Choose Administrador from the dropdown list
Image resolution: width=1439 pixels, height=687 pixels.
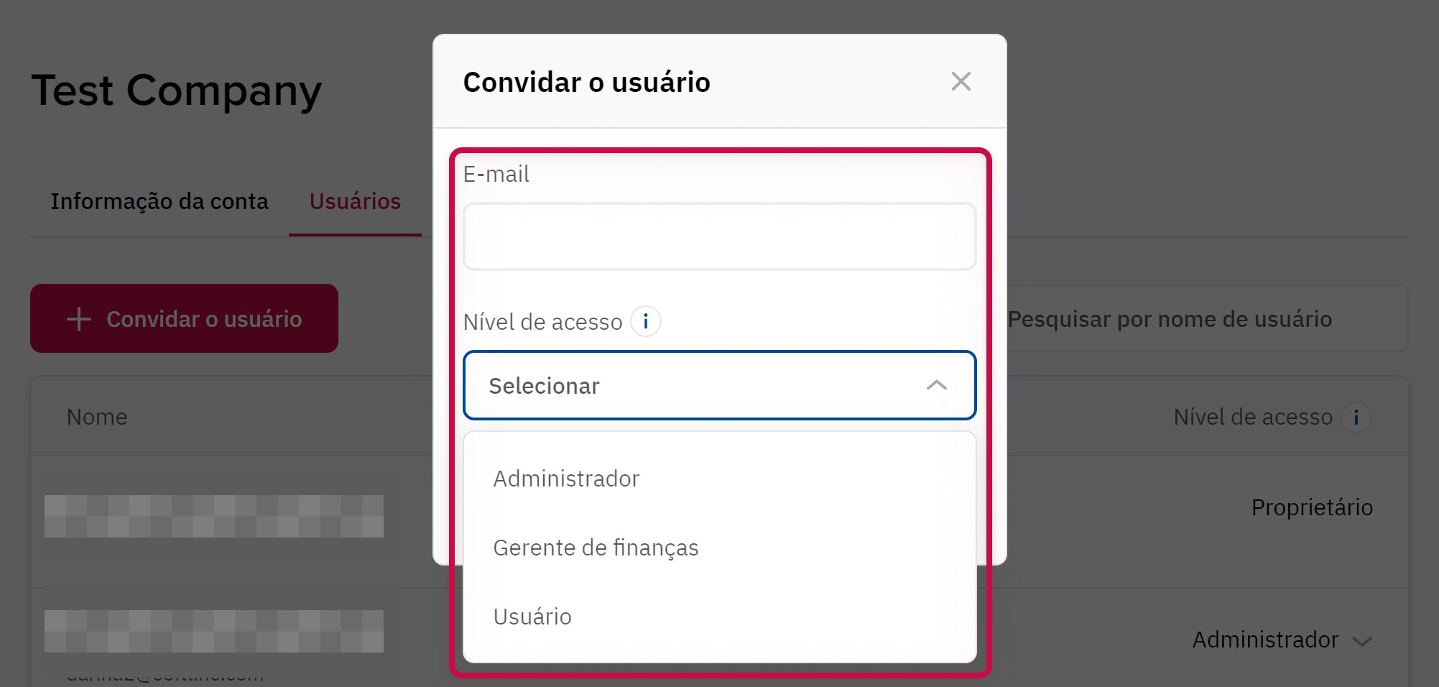click(566, 479)
